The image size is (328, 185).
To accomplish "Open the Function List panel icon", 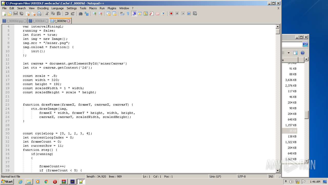I will coord(152,14).
